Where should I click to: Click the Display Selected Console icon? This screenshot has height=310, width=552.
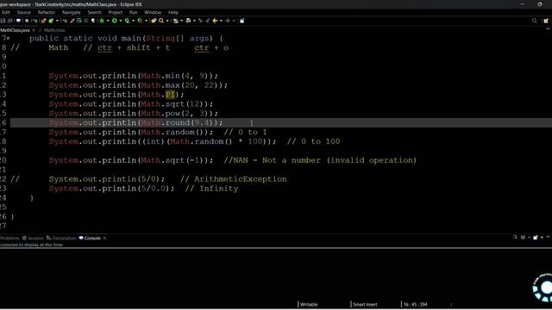[x=523, y=238]
